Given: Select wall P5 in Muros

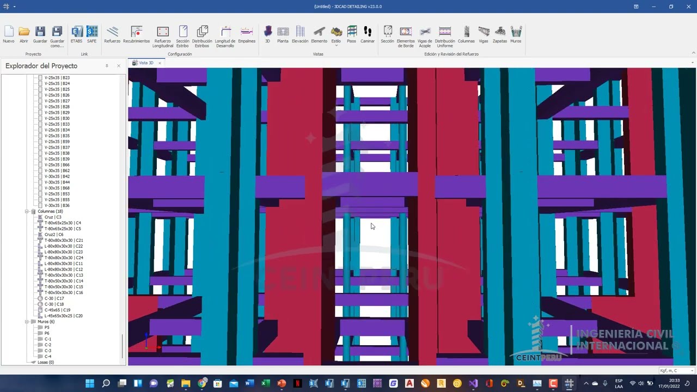Looking at the screenshot, I should (47, 327).
